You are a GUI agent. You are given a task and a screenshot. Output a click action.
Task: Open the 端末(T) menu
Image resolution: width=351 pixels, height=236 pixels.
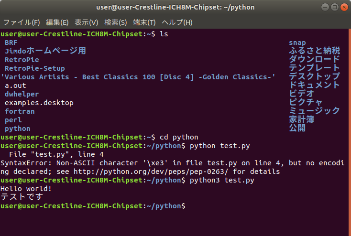(x=144, y=22)
